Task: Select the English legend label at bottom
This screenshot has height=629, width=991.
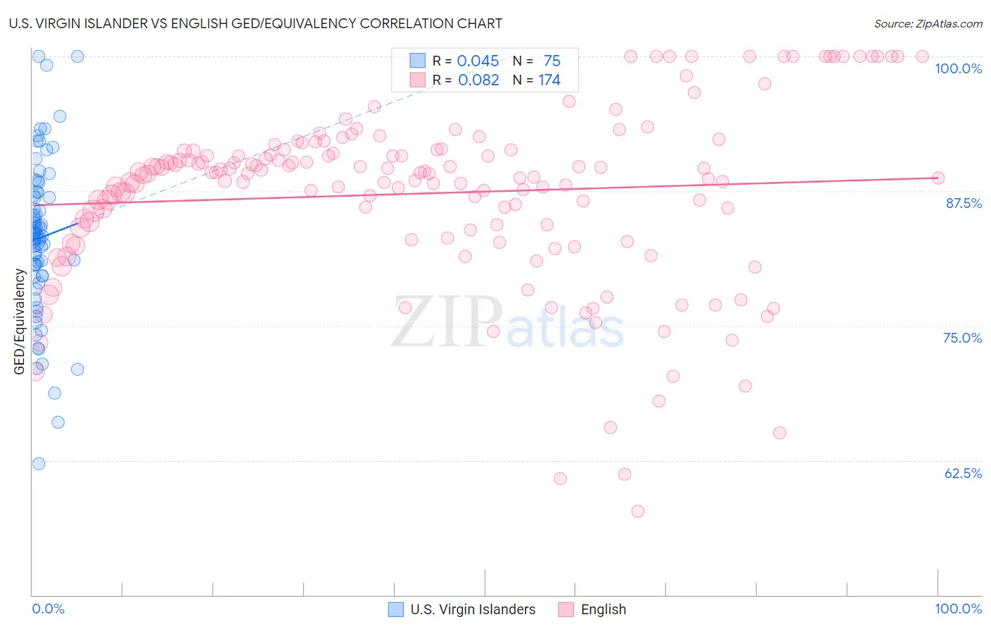Action: tap(603, 609)
